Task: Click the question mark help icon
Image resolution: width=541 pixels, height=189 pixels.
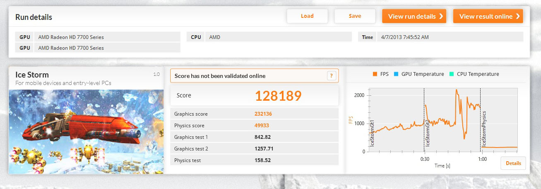Action: (x=331, y=76)
